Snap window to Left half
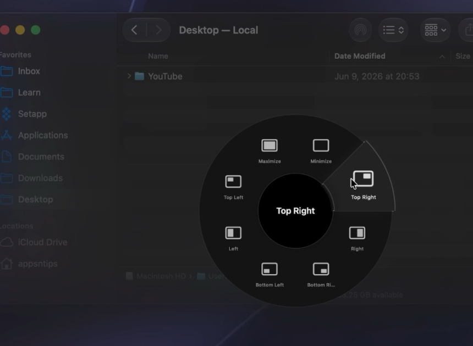The width and height of the screenshot is (473, 346). (x=233, y=238)
